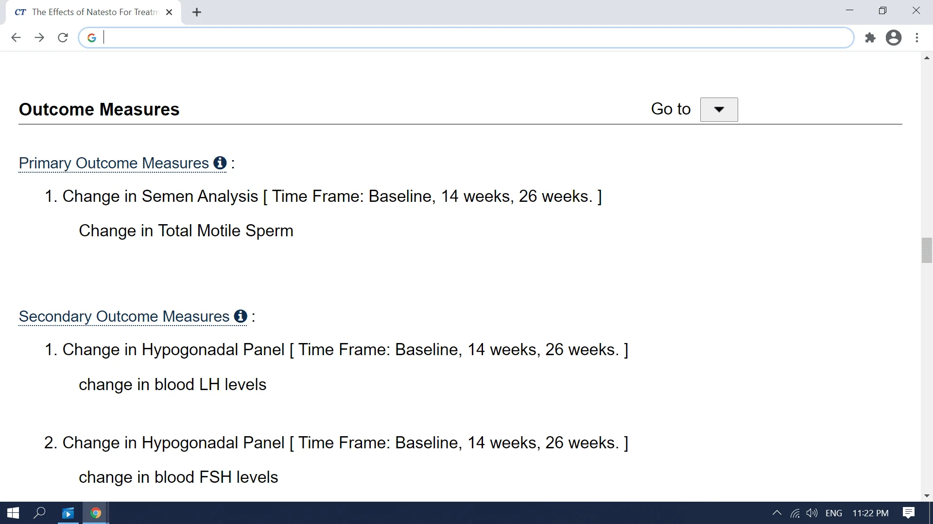
Task: Open the Windows Start menu
Action: pyautogui.click(x=13, y=513)
